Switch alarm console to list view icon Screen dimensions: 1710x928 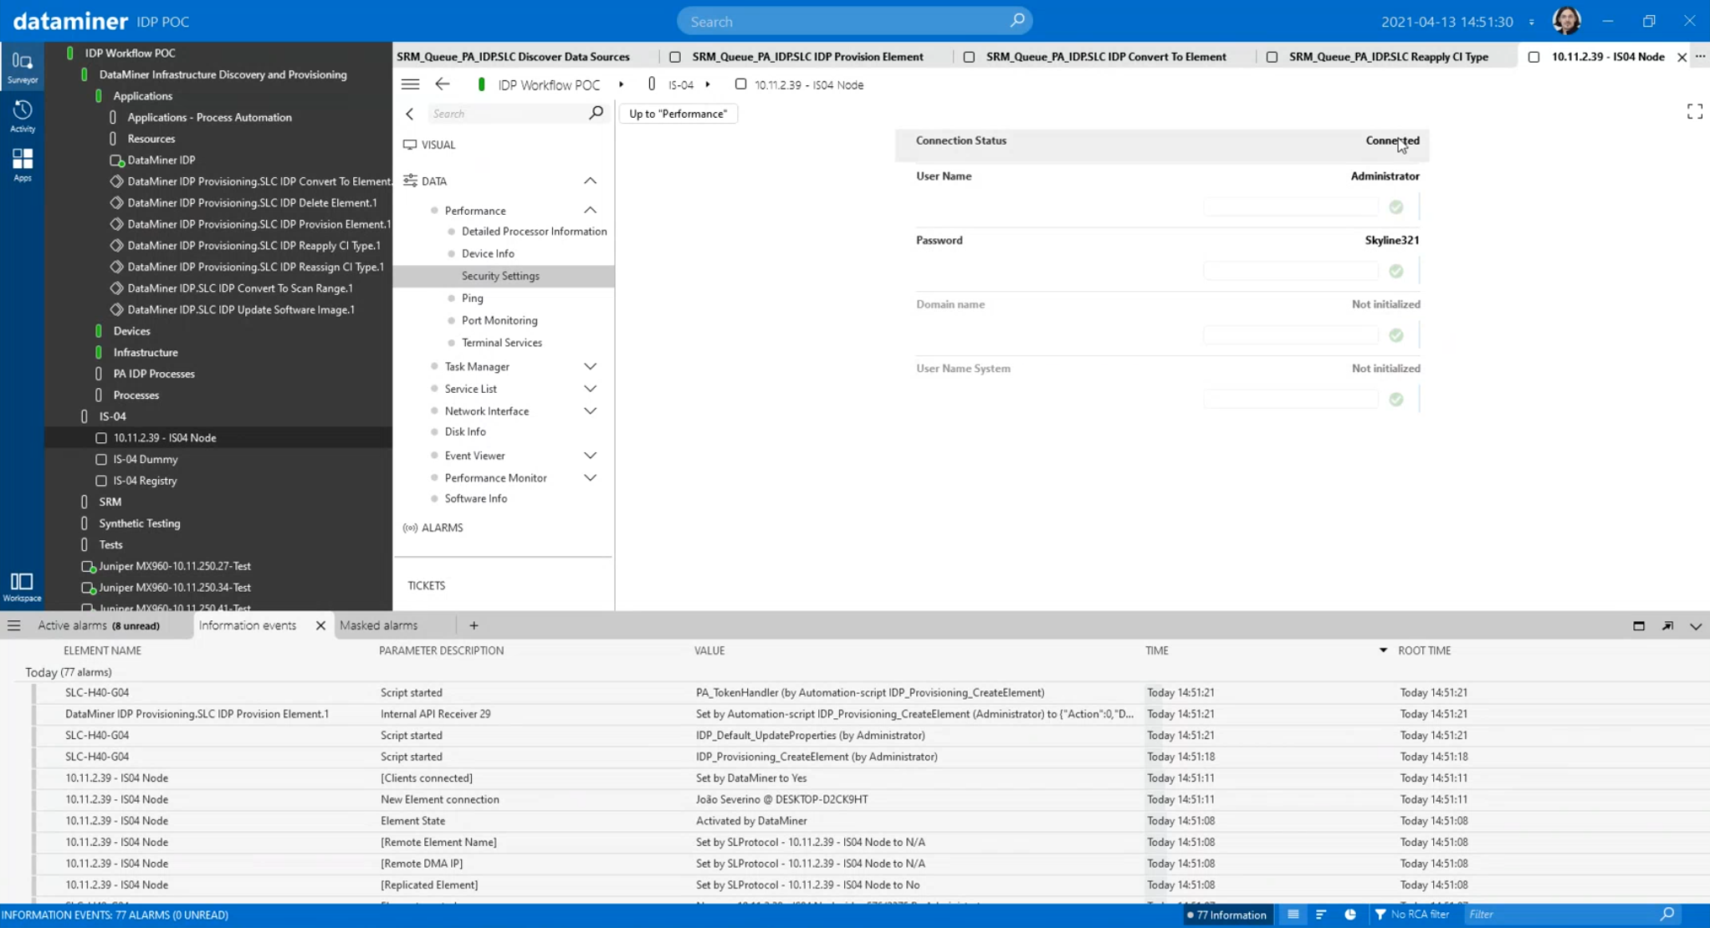pos(1293,915)
